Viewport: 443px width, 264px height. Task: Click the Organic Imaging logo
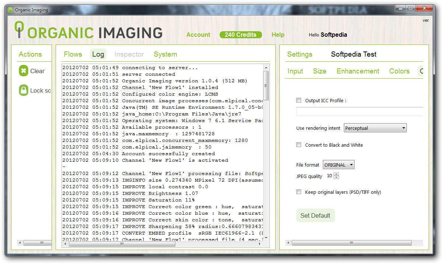click(88, 31)
